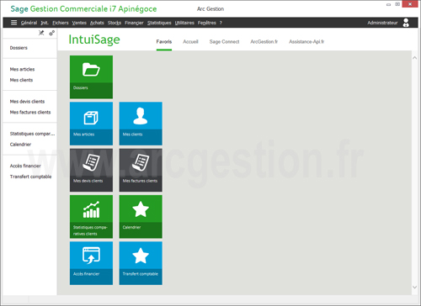Open the Mes factures clients document tile
The width and height of the screenshot is (421, 306).
click(x=141, y=170)
